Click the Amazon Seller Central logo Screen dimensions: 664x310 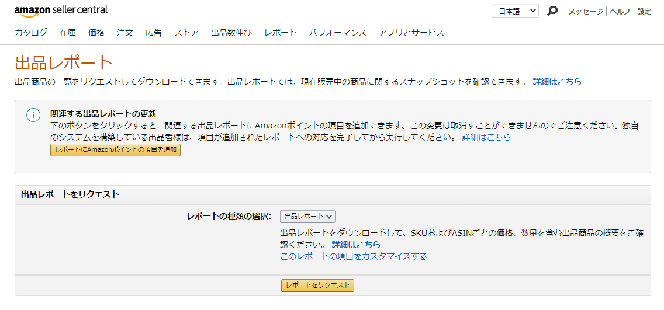[x=61, y=11]
